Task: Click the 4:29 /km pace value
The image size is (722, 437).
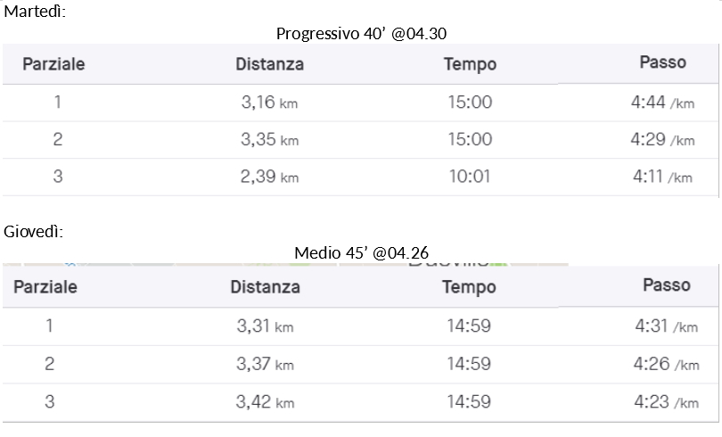Action: pyautogui.click(x=662, y=139)
